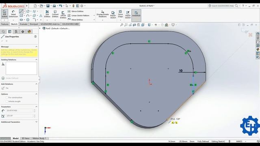Click the Section View icon
Image resolution: width=260 pixels, height=146 pixels.
coord(134,25)
